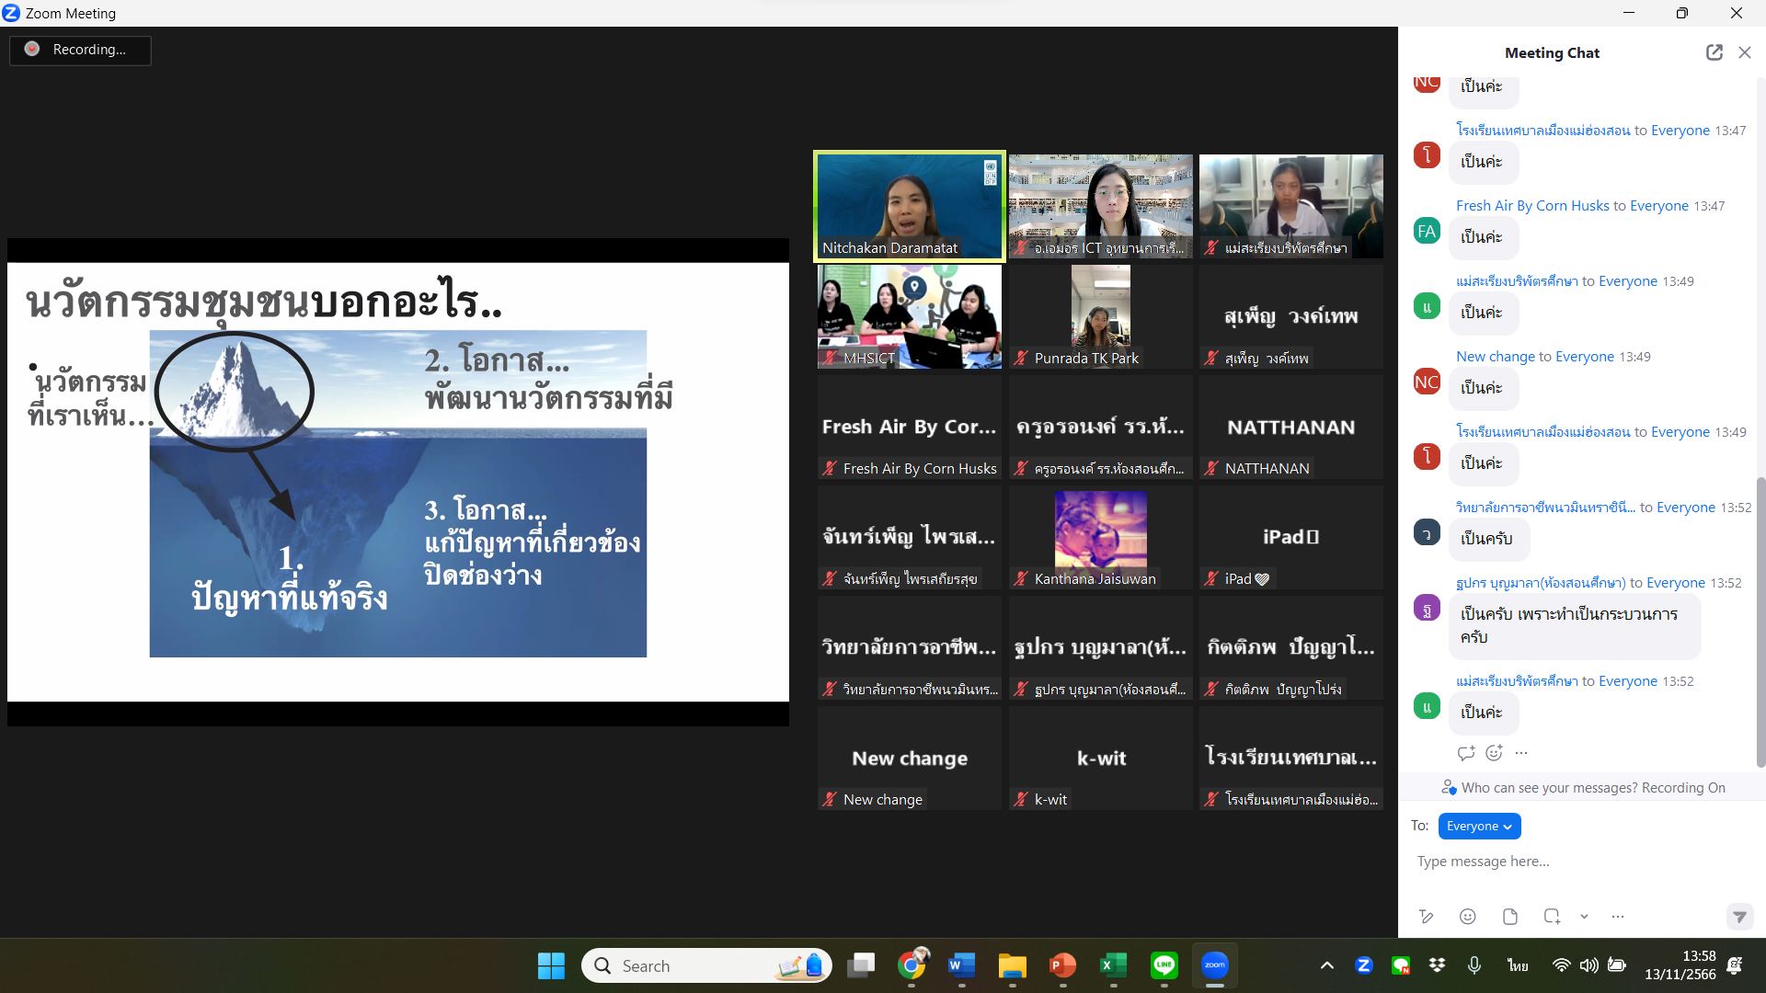Toggle the system microphone tray icon
Image resolution: width=1766 pixels, height=993 pixels.
[x=1474, y=965]
